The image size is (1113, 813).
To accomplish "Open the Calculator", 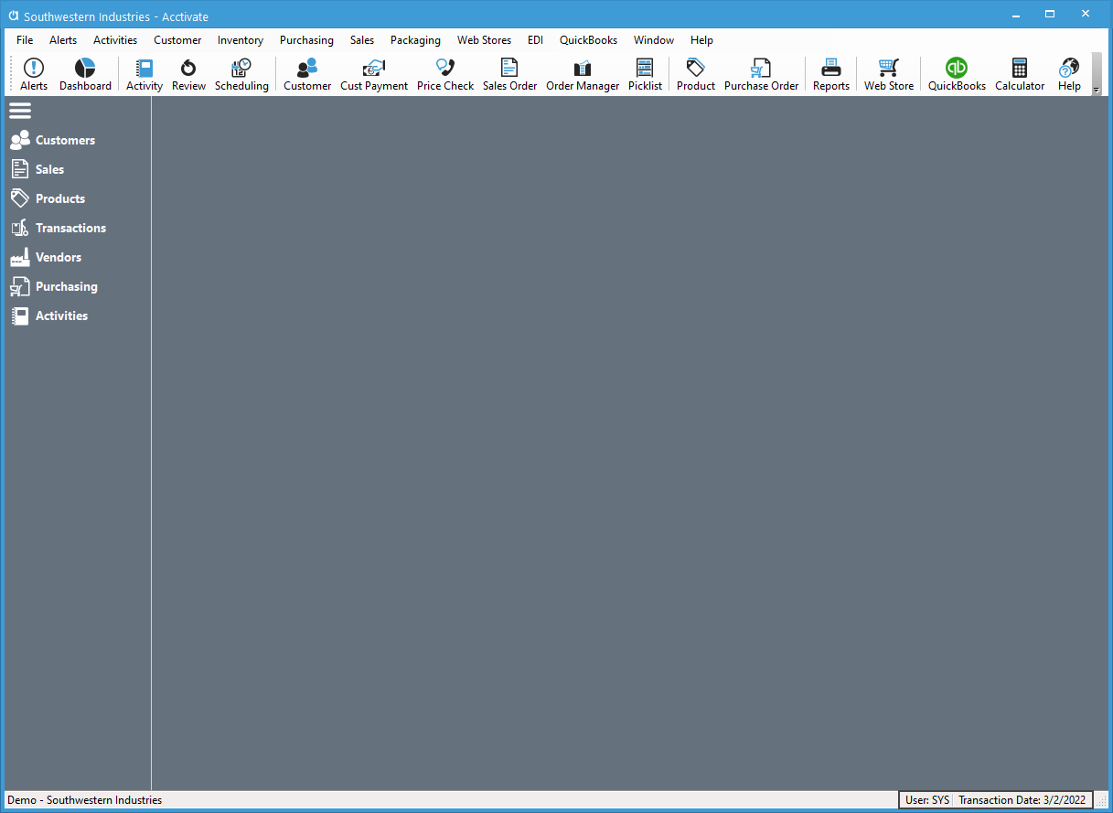I will pos(1019,73).
